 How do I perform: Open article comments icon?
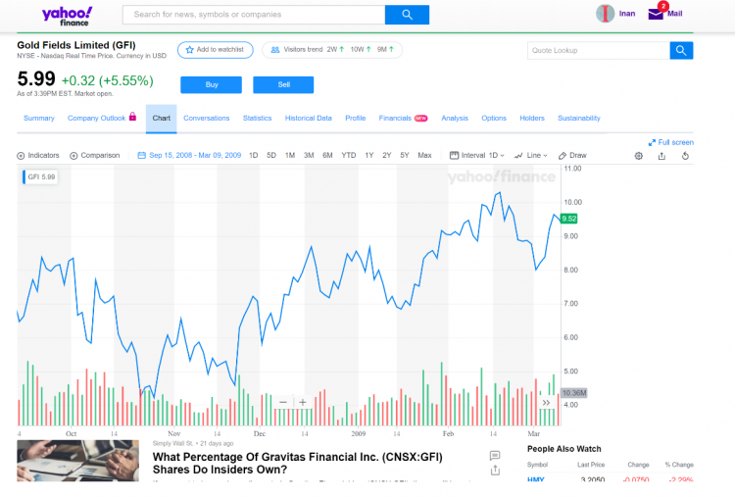tap(495, 456)
